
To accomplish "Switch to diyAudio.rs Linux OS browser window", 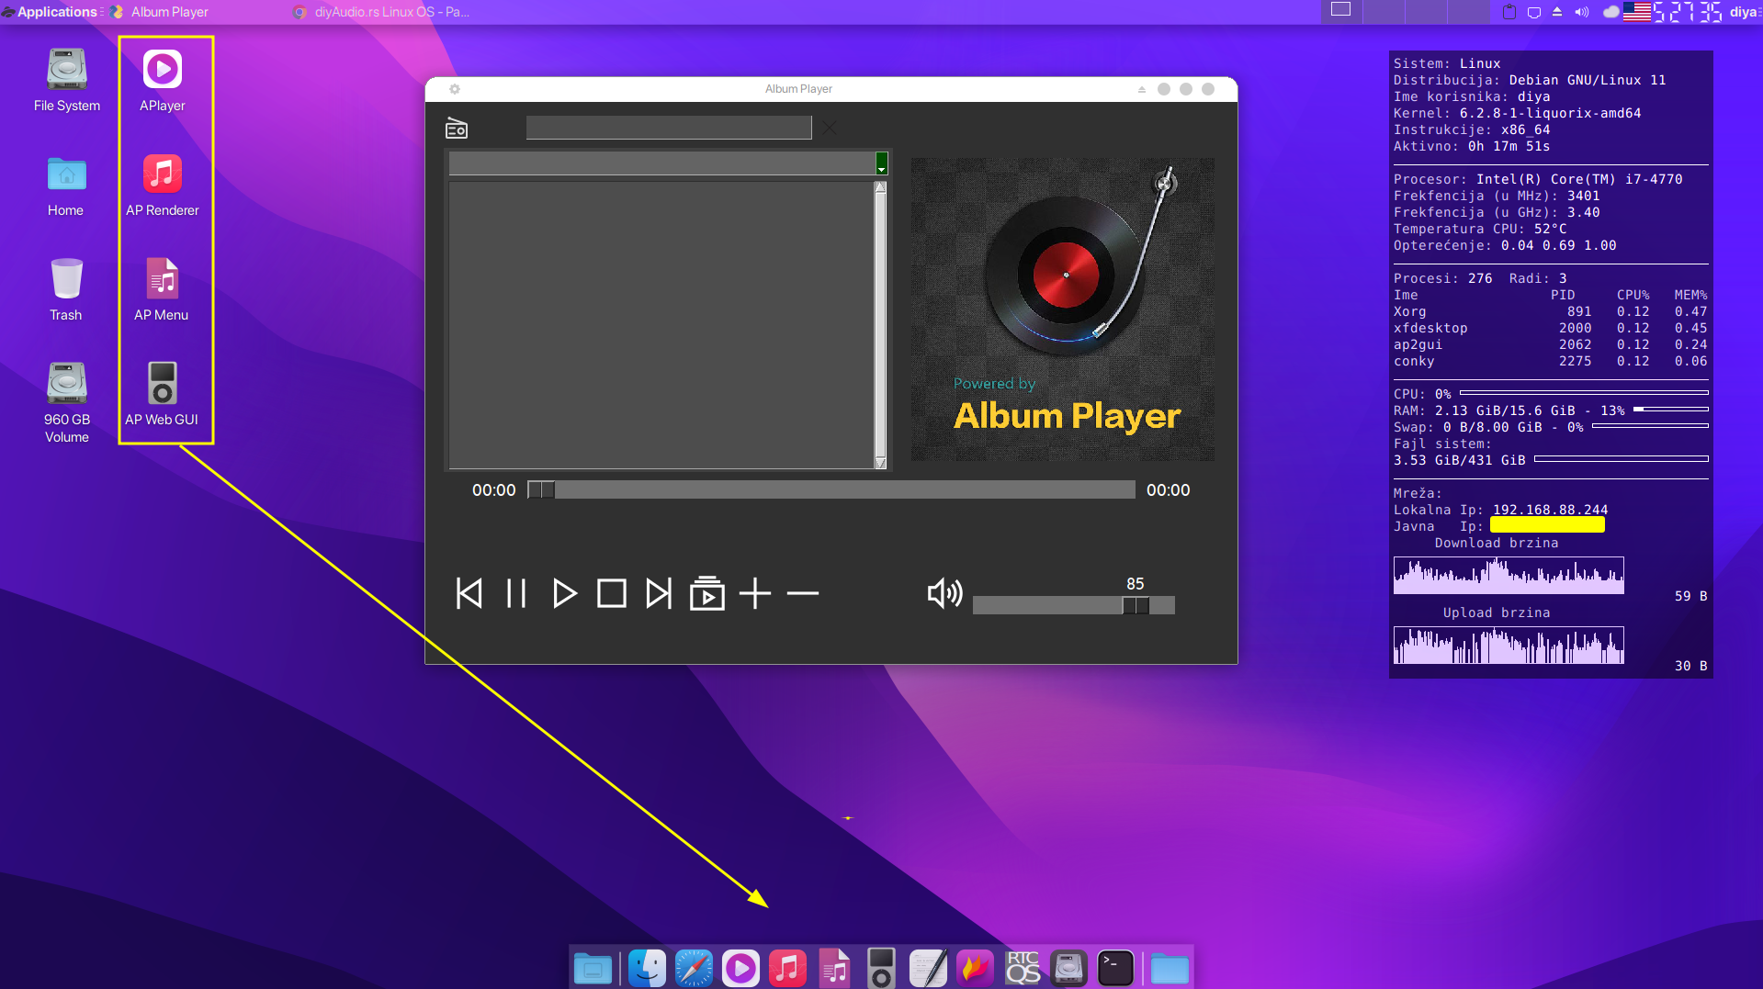I will coord(382,12).
